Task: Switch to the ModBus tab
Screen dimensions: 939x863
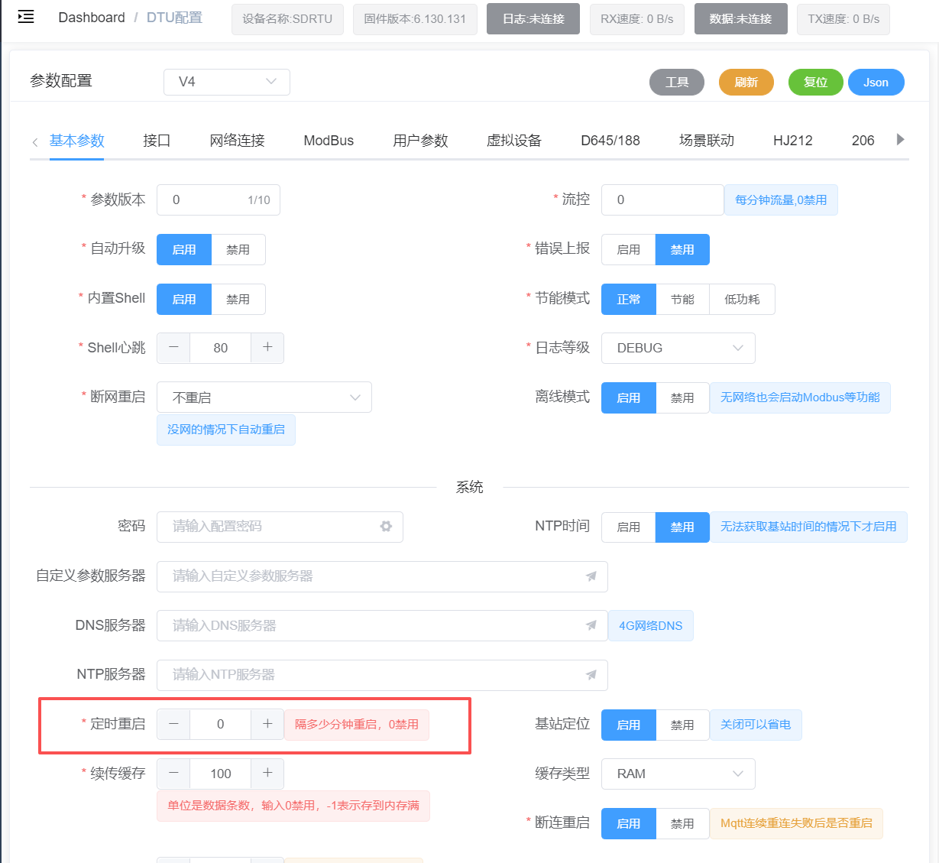Action: click(329, 141)
